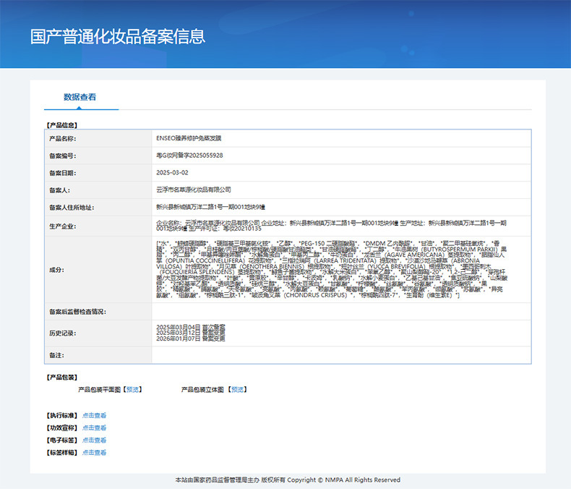Select the filing date 2025-03-02
The height and width of the screenshot is (489, 571).
click(x=172, y=173)
